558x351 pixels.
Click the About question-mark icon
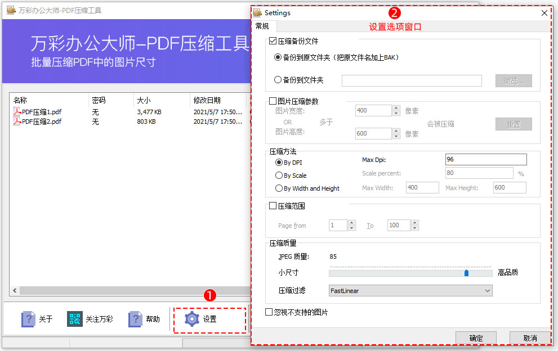pyautogui.click(x=29, y=319)
